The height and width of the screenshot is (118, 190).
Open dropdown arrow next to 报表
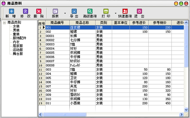click(x=65, y=13)
